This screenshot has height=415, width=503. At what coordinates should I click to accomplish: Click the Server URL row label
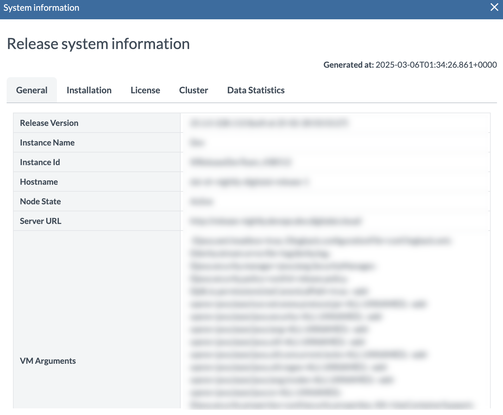coord(40,221)
